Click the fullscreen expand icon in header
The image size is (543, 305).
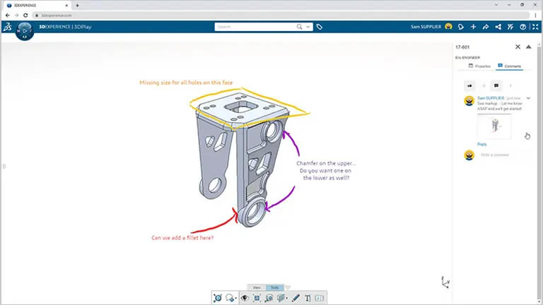coord(535,27)
